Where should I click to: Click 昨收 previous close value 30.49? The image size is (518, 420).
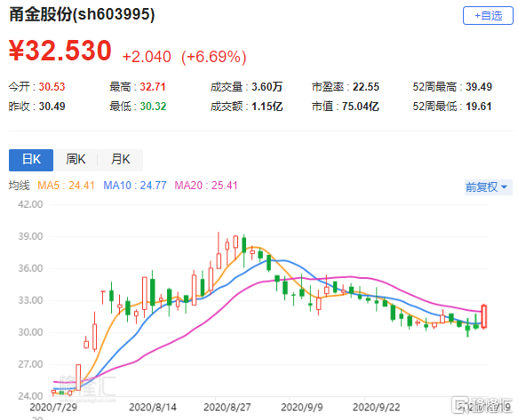coord(52,107)
